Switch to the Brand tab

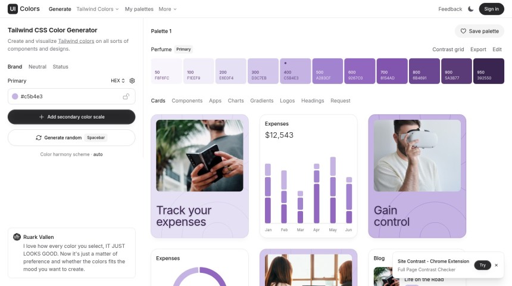click(15, 67)
